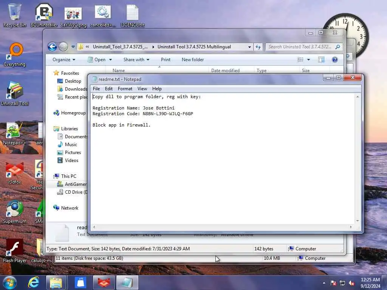The width and height of the screenshot is (387, 290).
Task: Click the muted volume tray icon
Action: (351, 283)
